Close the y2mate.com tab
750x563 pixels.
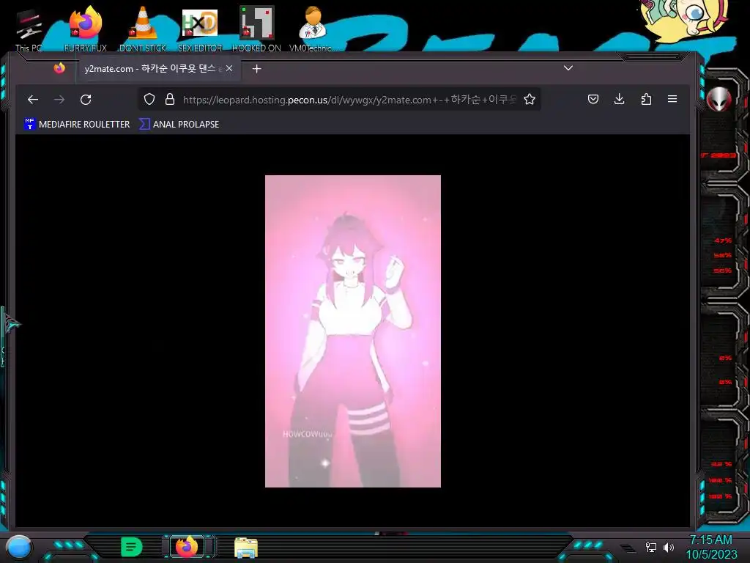tap(229, 68)
